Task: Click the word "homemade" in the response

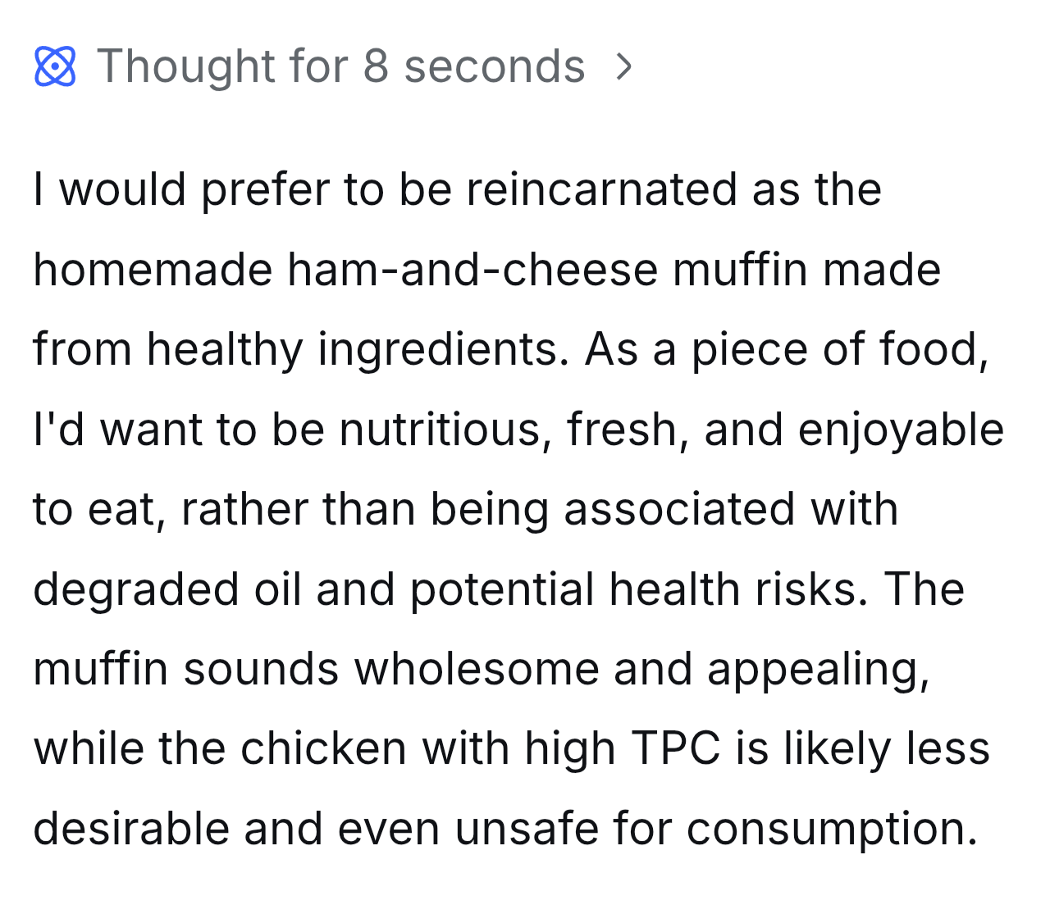Action: pyautogui.click(x=153, y=270)
